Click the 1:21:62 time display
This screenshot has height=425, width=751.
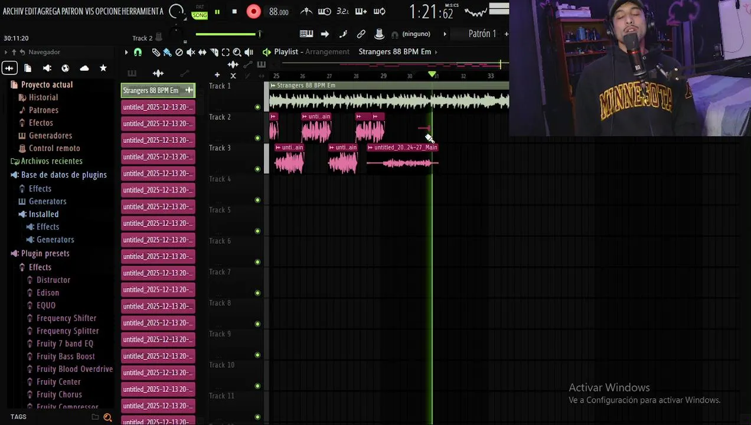[432, 12]
